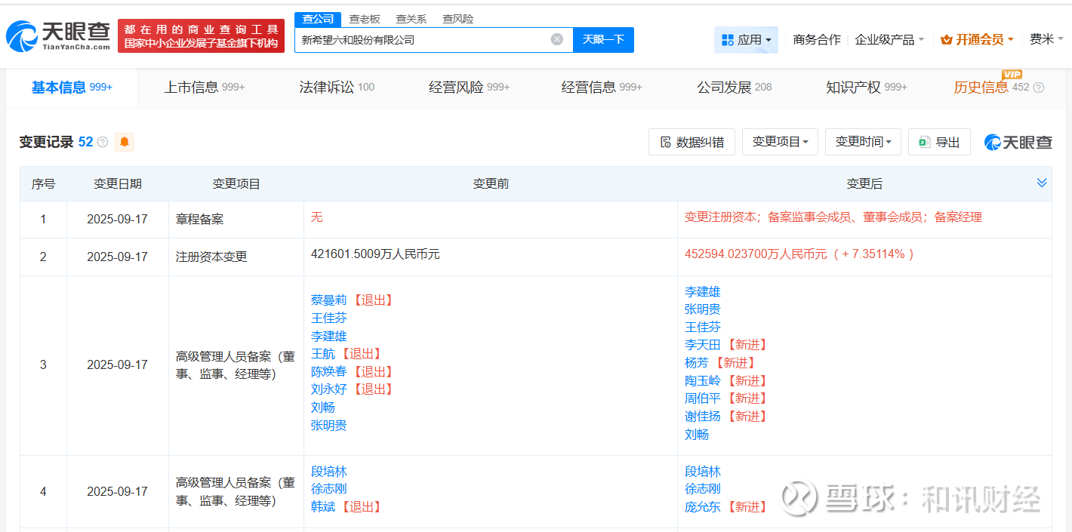Open 庞允东 in the 变更后 column
Screen dimensions: 1072x532
coord(703,507)
